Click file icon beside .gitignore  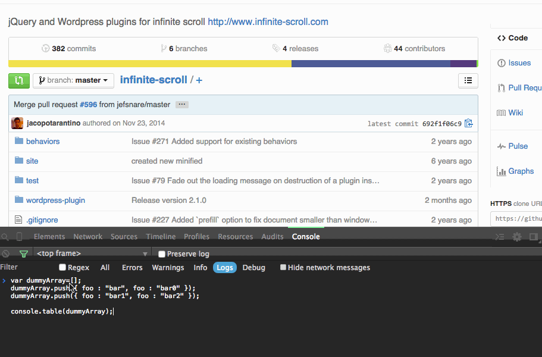(18, 220)
